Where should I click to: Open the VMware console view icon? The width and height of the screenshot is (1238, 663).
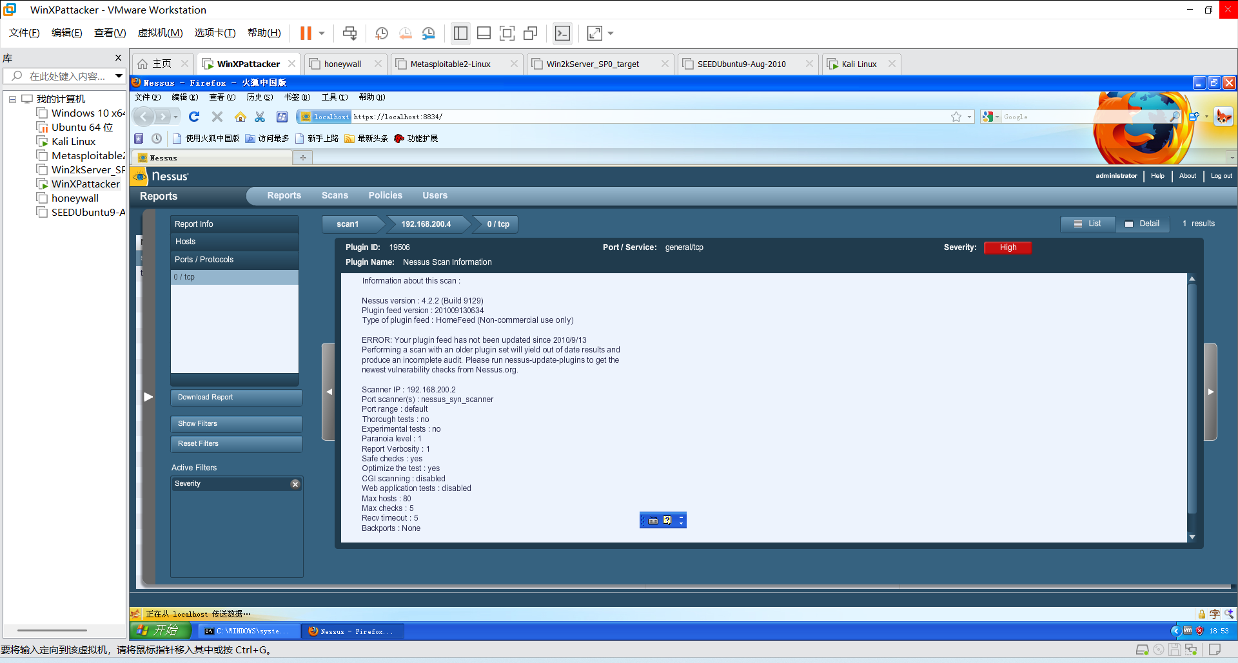coord(562,33)
